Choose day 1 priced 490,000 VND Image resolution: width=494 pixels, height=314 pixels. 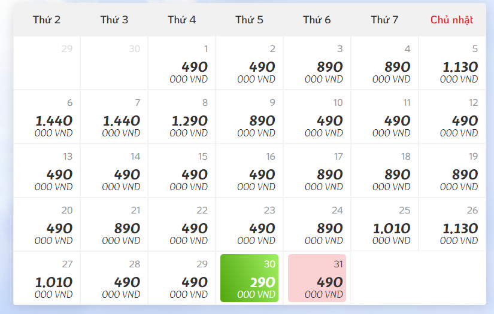182,63
